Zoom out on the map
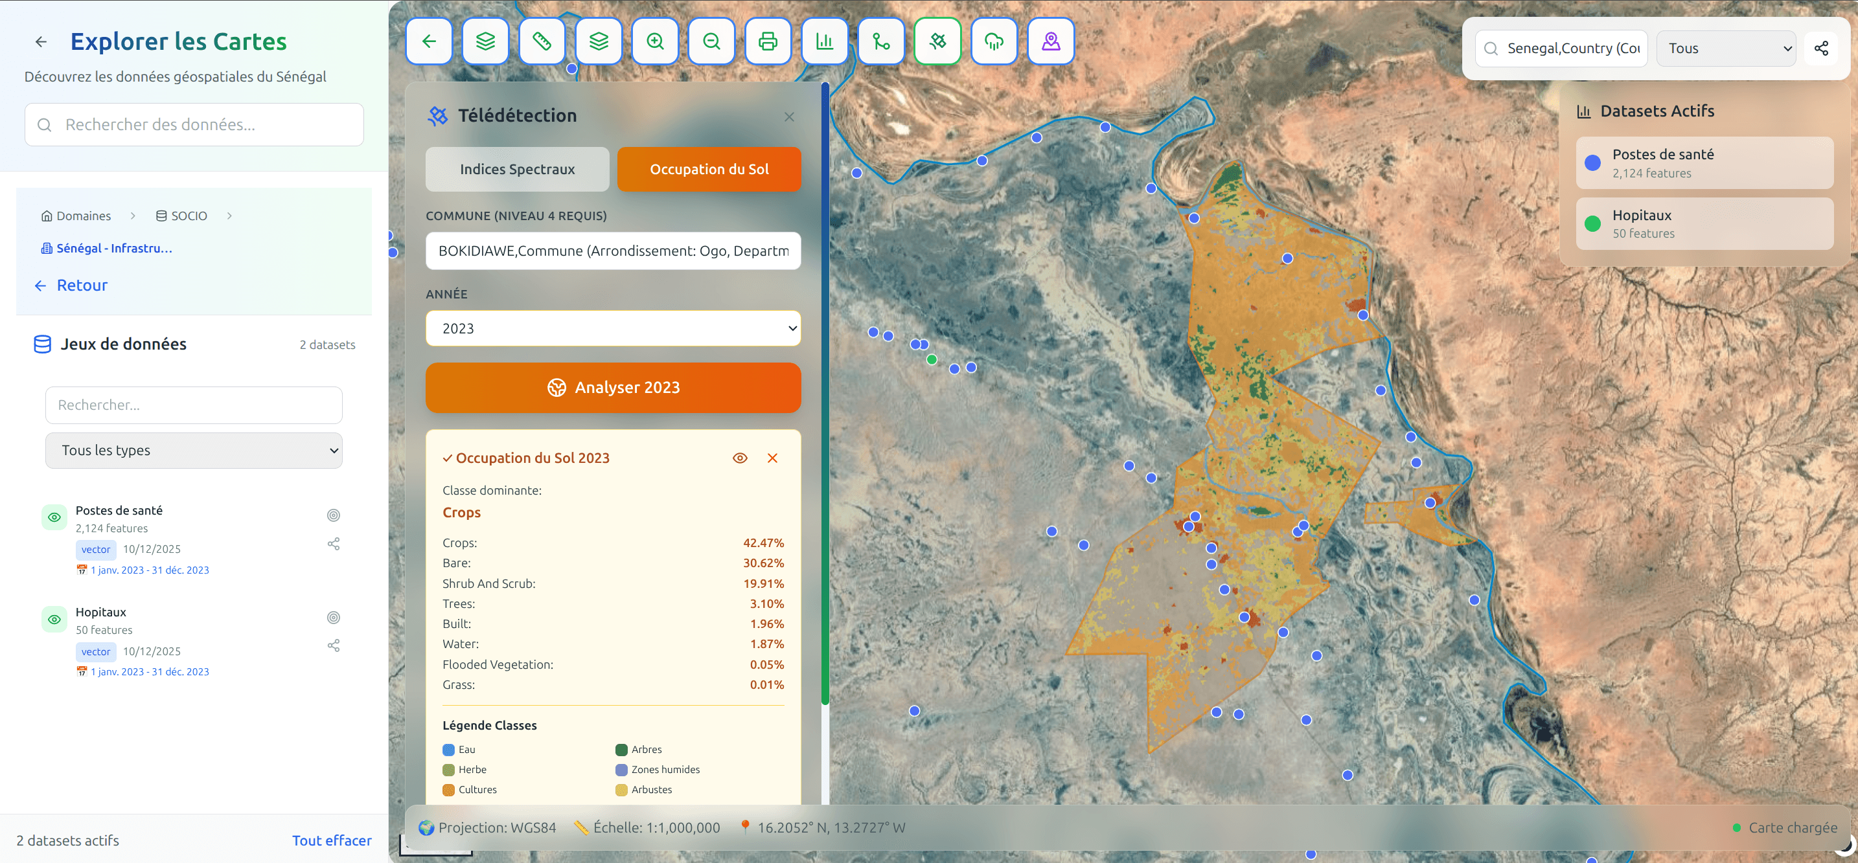1858x863 pixels. pyautogui.click(x=711, y=41)
